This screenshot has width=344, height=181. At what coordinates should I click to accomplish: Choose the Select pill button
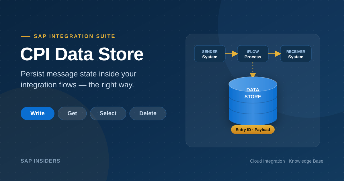[x=108, y=113]
